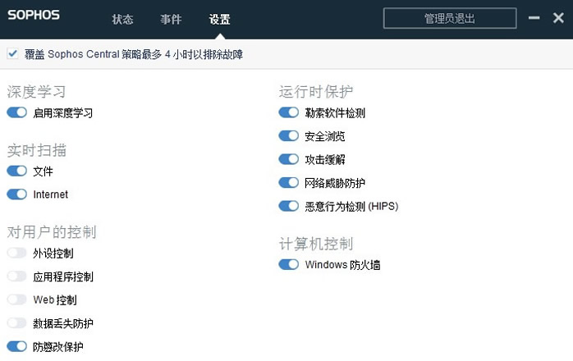The width and height of the screenshot is (573, 361).
Task: Uncheck 覆盖 Sophos Central 策略 checkbox
Action: click(x=12, y=54)
